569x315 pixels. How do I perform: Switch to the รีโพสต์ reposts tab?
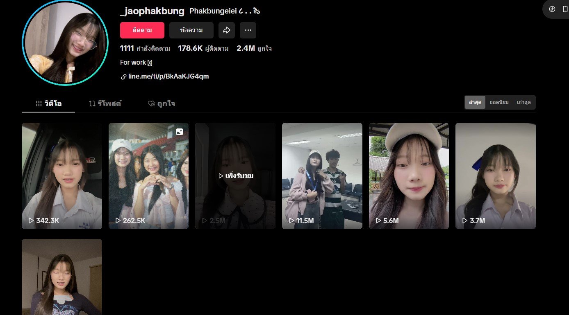coord(105,103)
